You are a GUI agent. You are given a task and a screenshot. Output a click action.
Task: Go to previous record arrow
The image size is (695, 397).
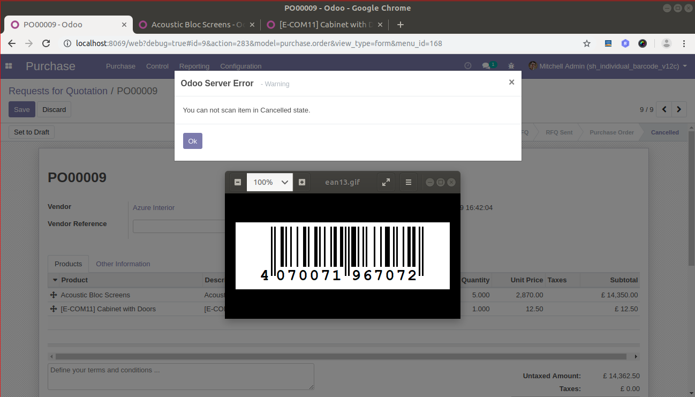(x=664, y=109)
